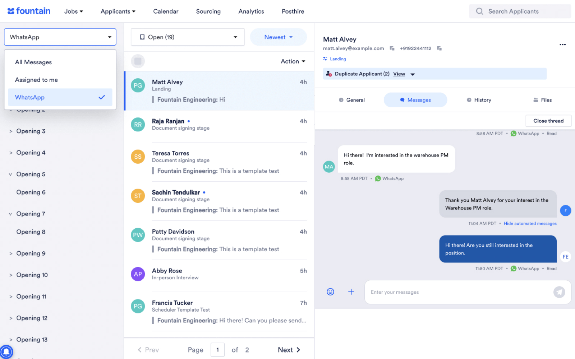Switch to the History tab
Image resolution: width=575 pixels, height=359 pixels.
point(479,100)
